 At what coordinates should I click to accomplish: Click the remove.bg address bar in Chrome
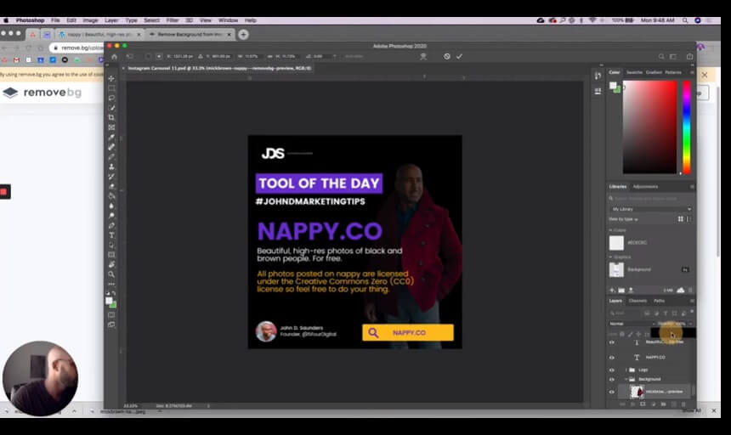[x=77, y=48]
